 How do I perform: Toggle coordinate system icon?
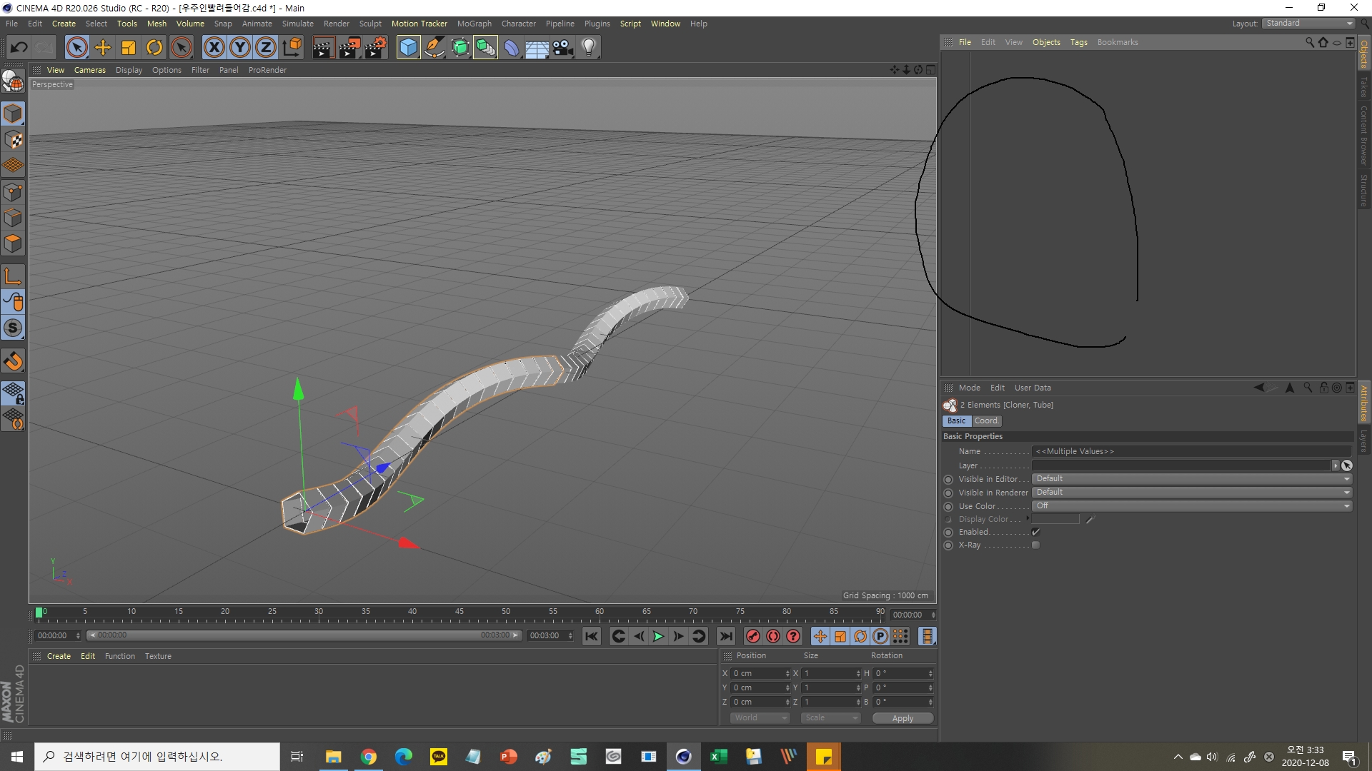pos(292,48)
